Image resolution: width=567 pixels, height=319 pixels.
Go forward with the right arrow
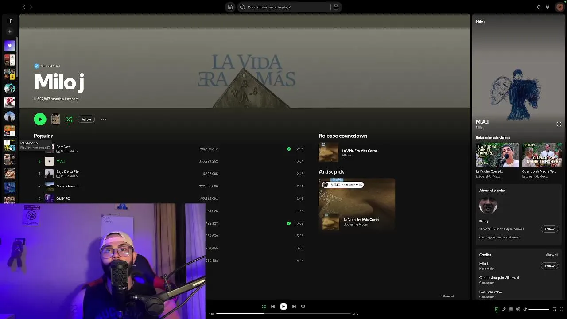pos(31,7)
